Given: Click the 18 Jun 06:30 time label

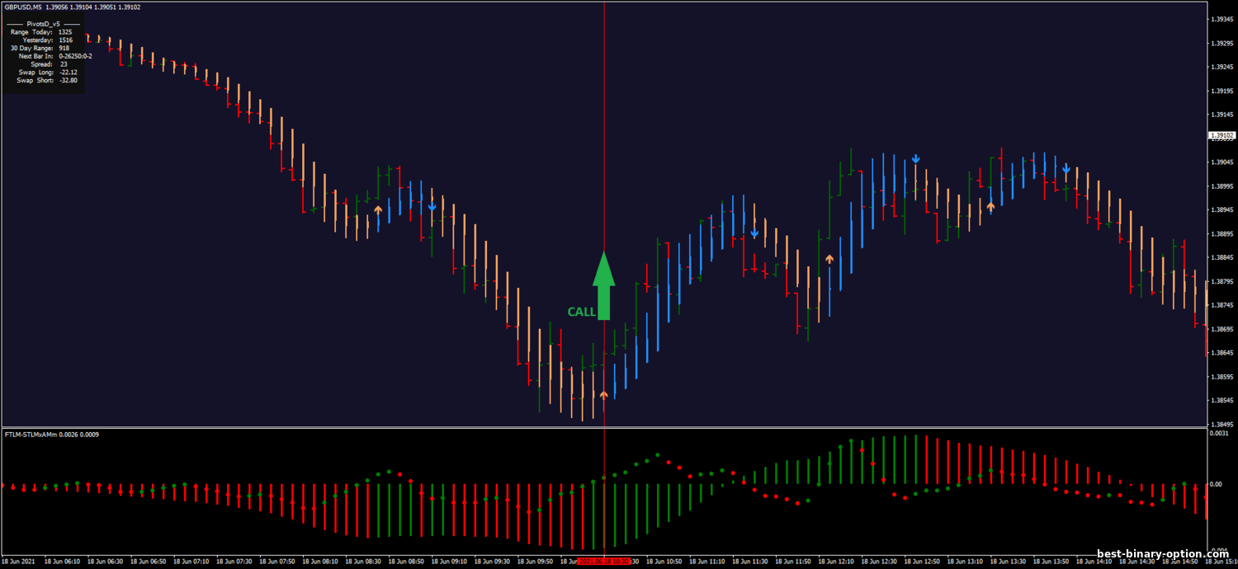Looking at the screenshot, I should (x=105, y=561).
